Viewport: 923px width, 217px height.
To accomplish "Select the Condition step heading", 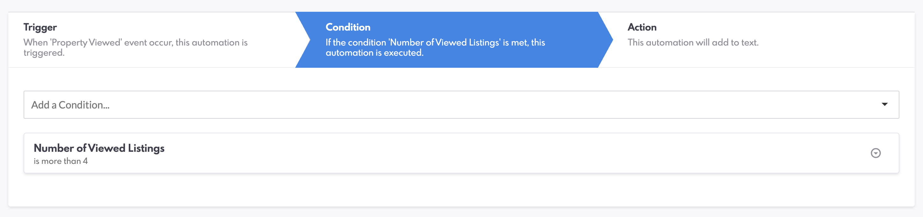I will point(347,27).
